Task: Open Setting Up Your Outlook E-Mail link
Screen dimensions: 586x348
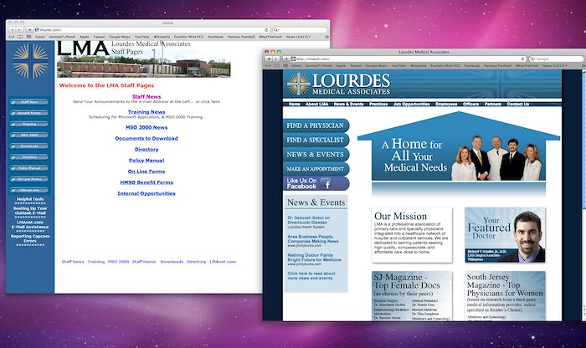Action: click(x=30, y=211)
